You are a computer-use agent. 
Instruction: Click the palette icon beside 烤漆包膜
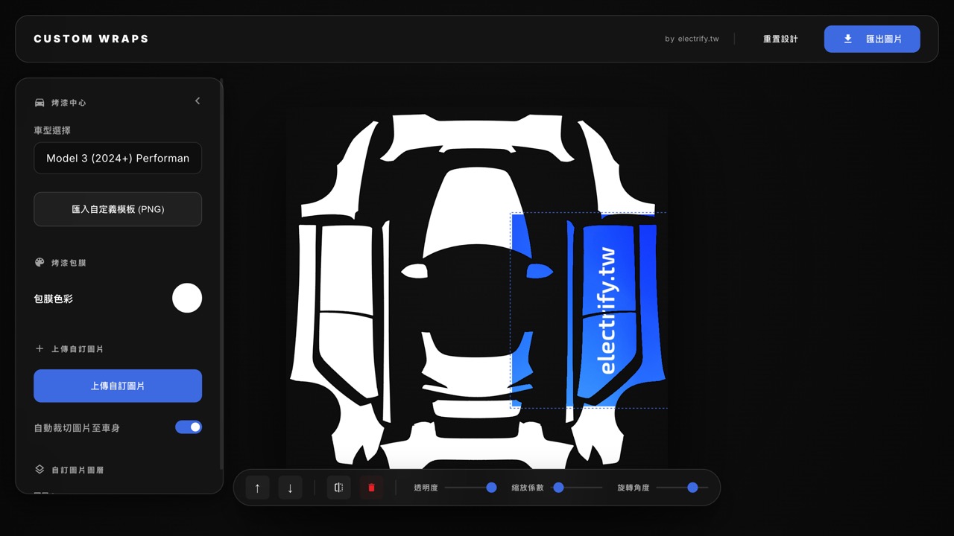pyautogui.click(x=40, y=263)
